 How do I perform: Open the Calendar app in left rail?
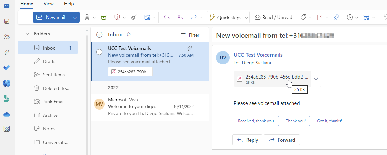(x=7, y=22)
